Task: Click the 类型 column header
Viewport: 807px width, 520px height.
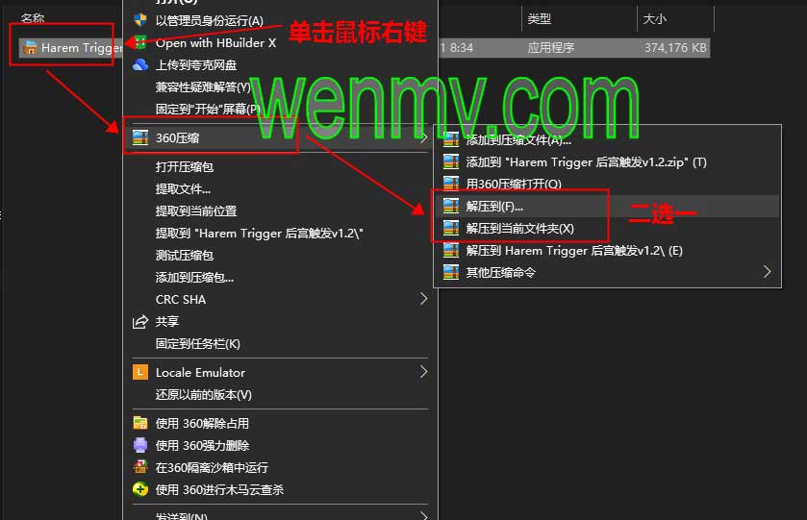Action: [539, 19]
